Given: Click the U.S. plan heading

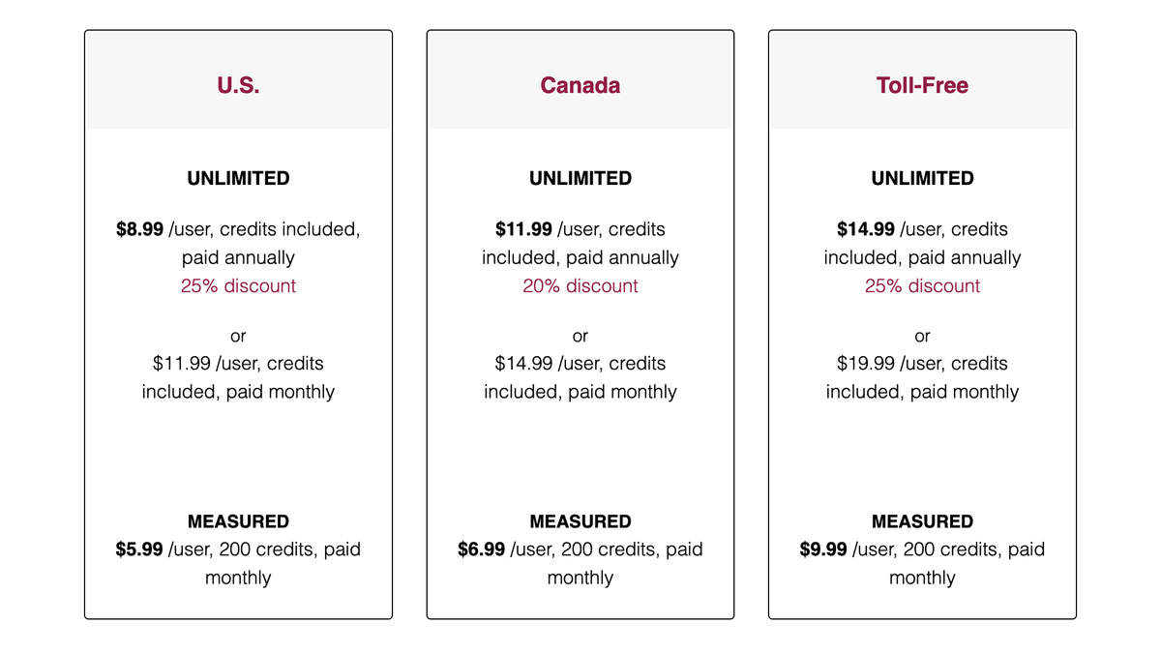Looking at the screenshot, I should point(238,85).
